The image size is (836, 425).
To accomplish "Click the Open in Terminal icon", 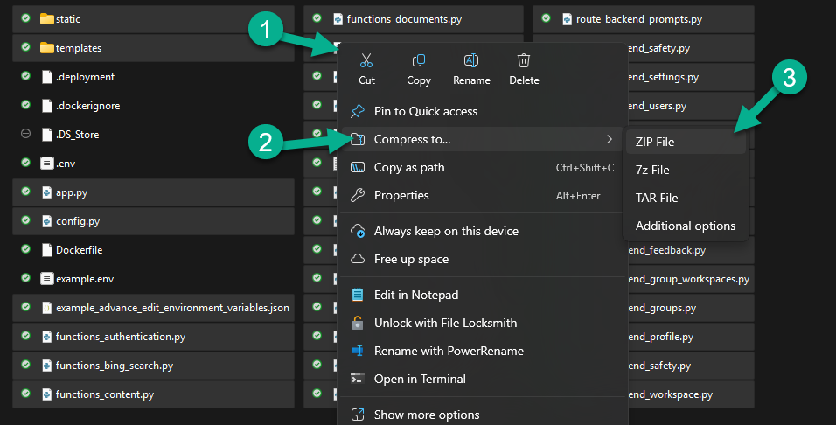I will (358, 379).
